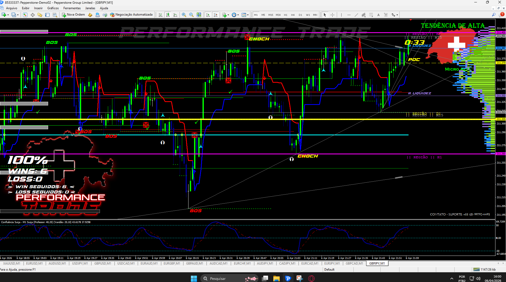Open the Market Watch panel icon
506x282 pixels.
25,15
